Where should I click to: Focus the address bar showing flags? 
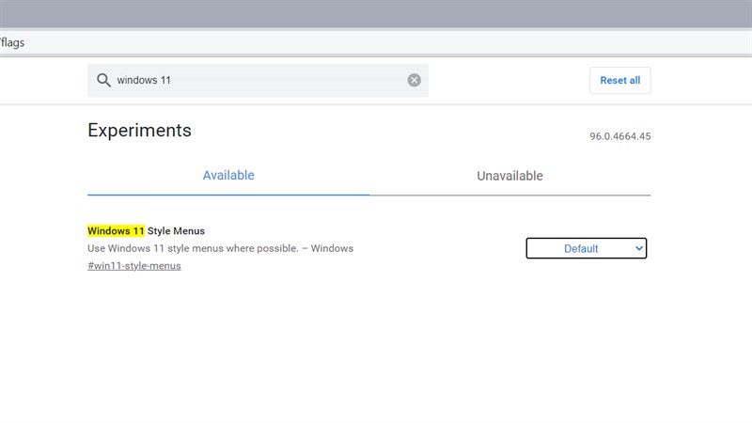(376, 42)
